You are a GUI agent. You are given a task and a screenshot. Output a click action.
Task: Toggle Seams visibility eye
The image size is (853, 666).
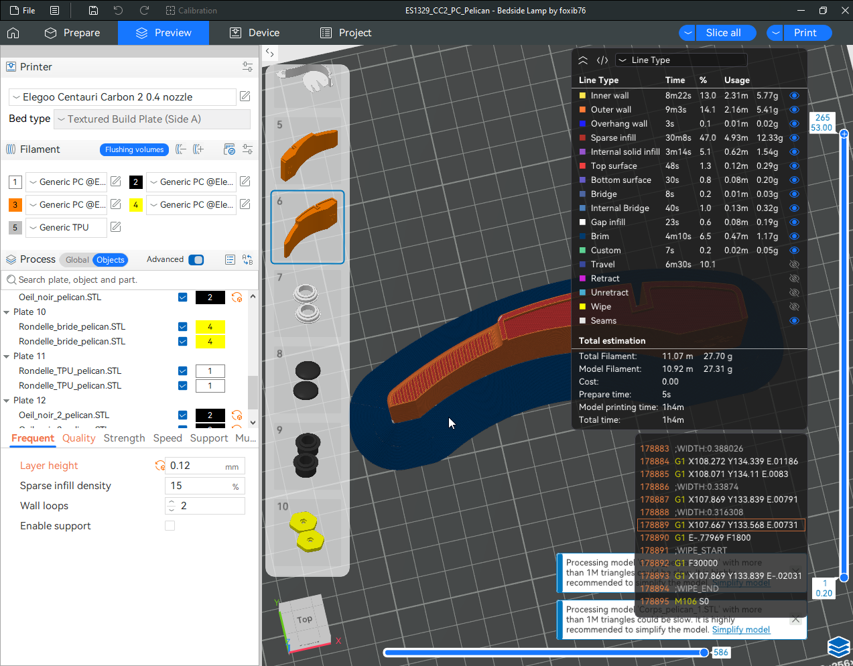(x=794, y=321)
